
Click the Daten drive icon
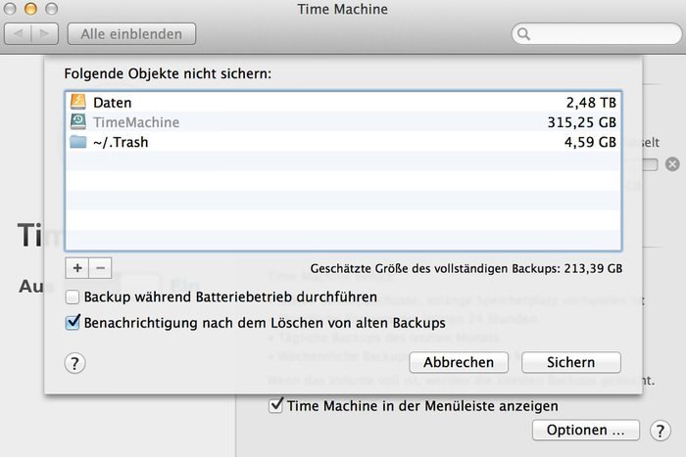tap(78, 102)
